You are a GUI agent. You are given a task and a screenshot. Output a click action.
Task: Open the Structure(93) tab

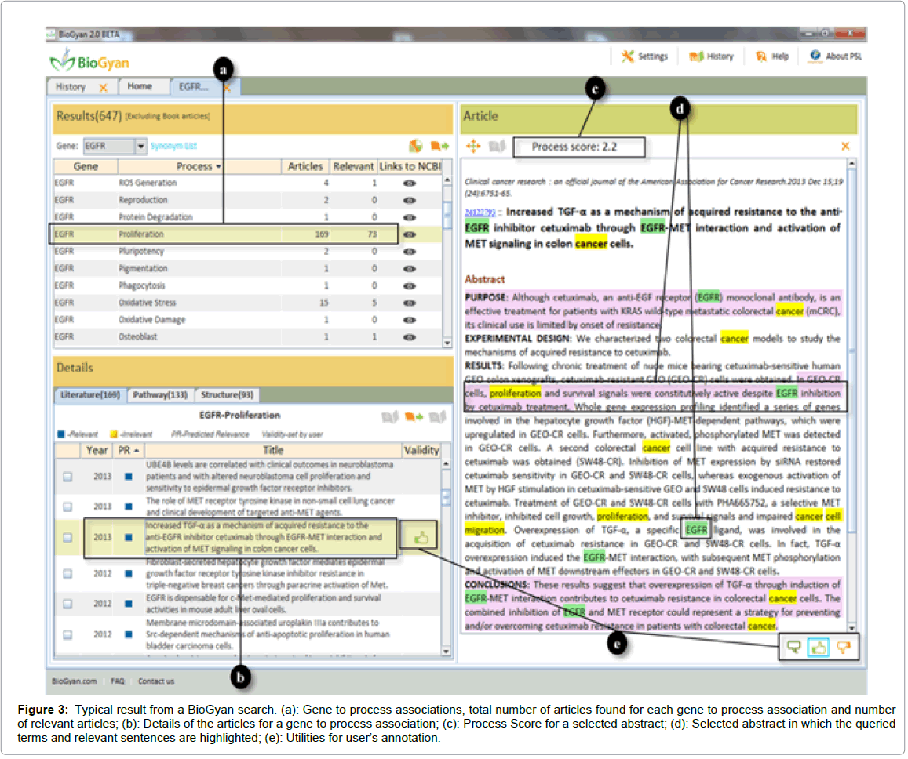(227, 395)
